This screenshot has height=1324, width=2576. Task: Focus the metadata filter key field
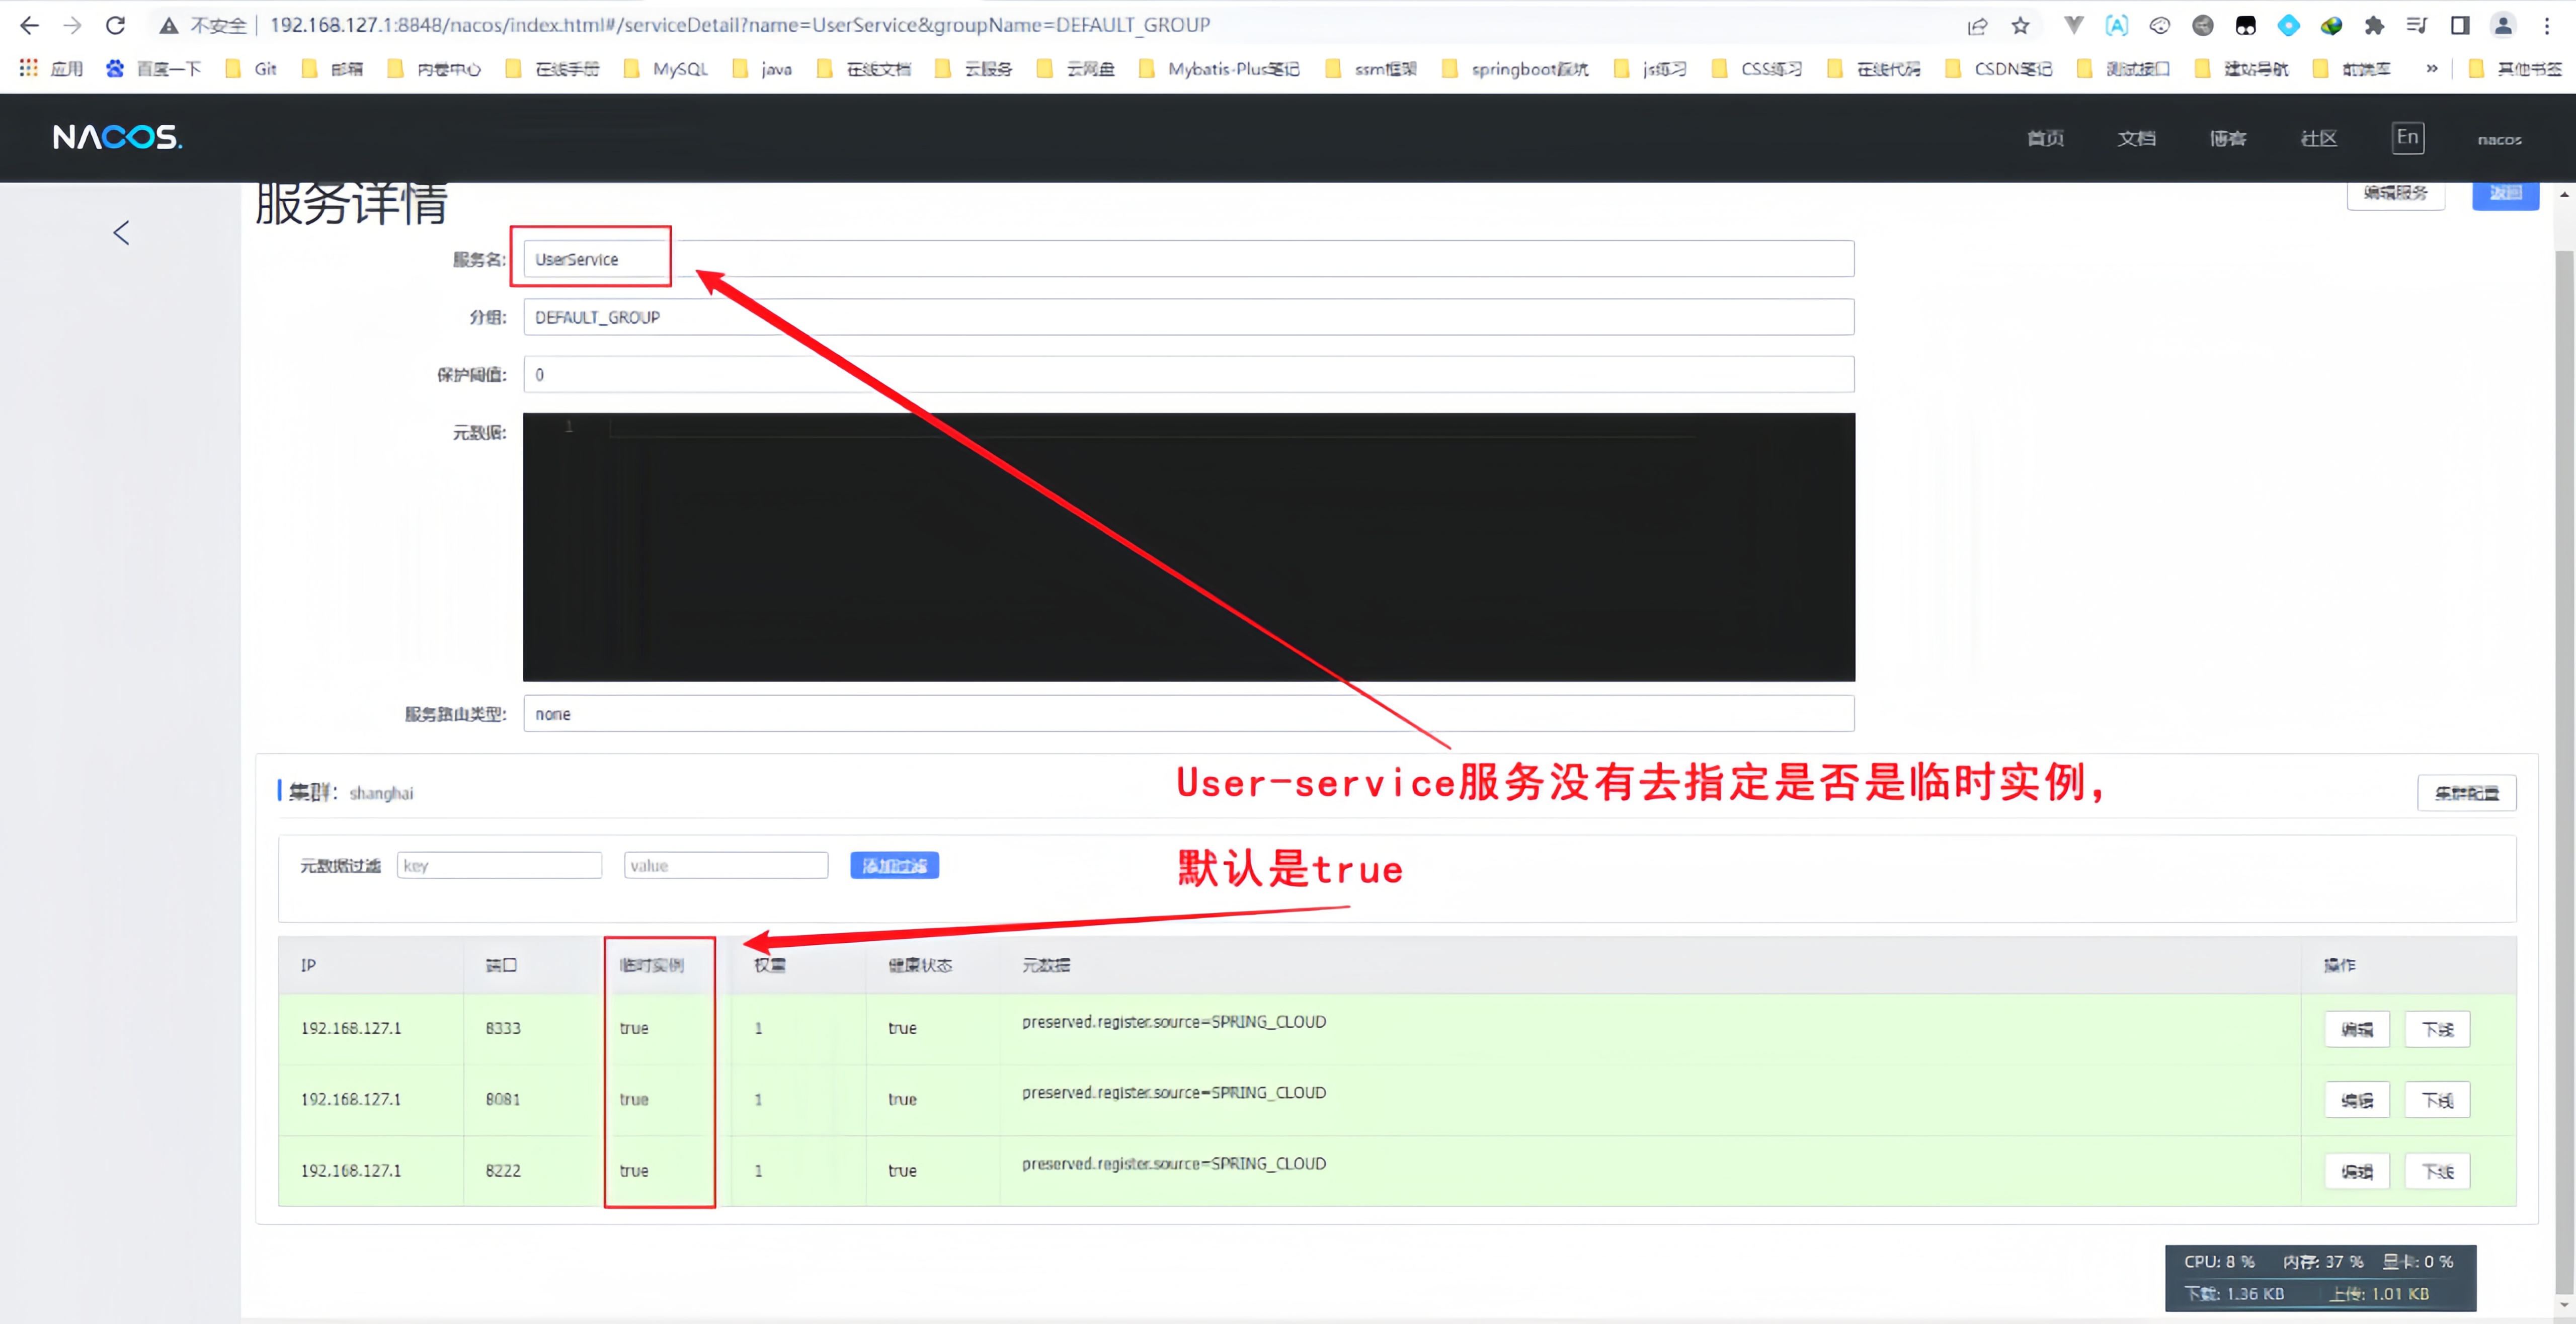click(x=499, y=865)
